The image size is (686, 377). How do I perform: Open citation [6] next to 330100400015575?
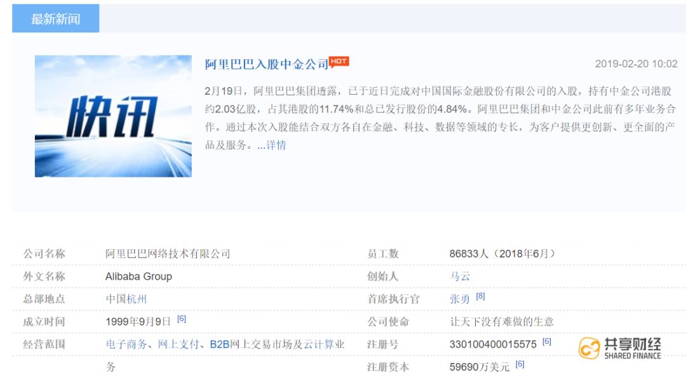pyautogui.click(x=547, y=341)
